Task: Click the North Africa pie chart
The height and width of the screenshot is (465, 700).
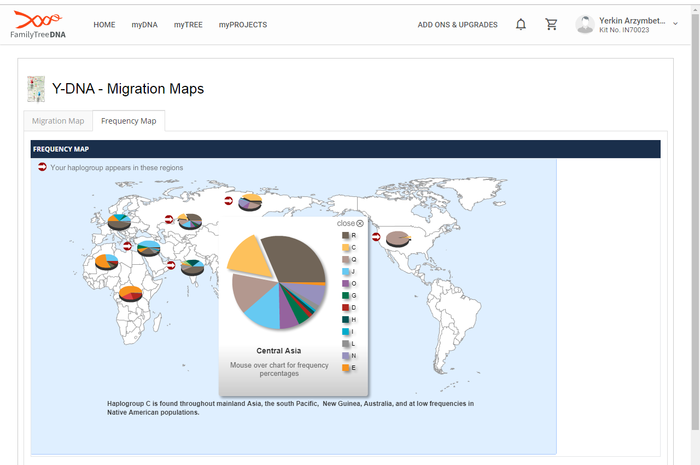Action: (x=106, y=262)
